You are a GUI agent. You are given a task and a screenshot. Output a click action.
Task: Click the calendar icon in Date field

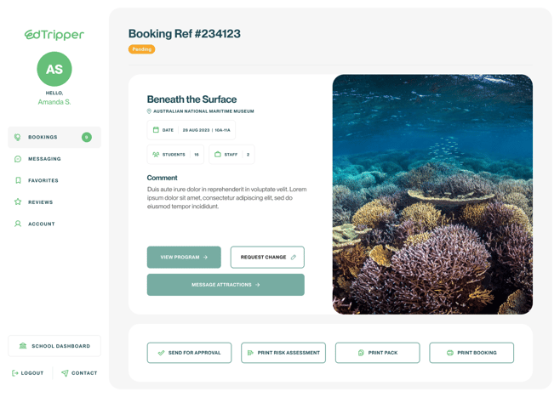156,130
